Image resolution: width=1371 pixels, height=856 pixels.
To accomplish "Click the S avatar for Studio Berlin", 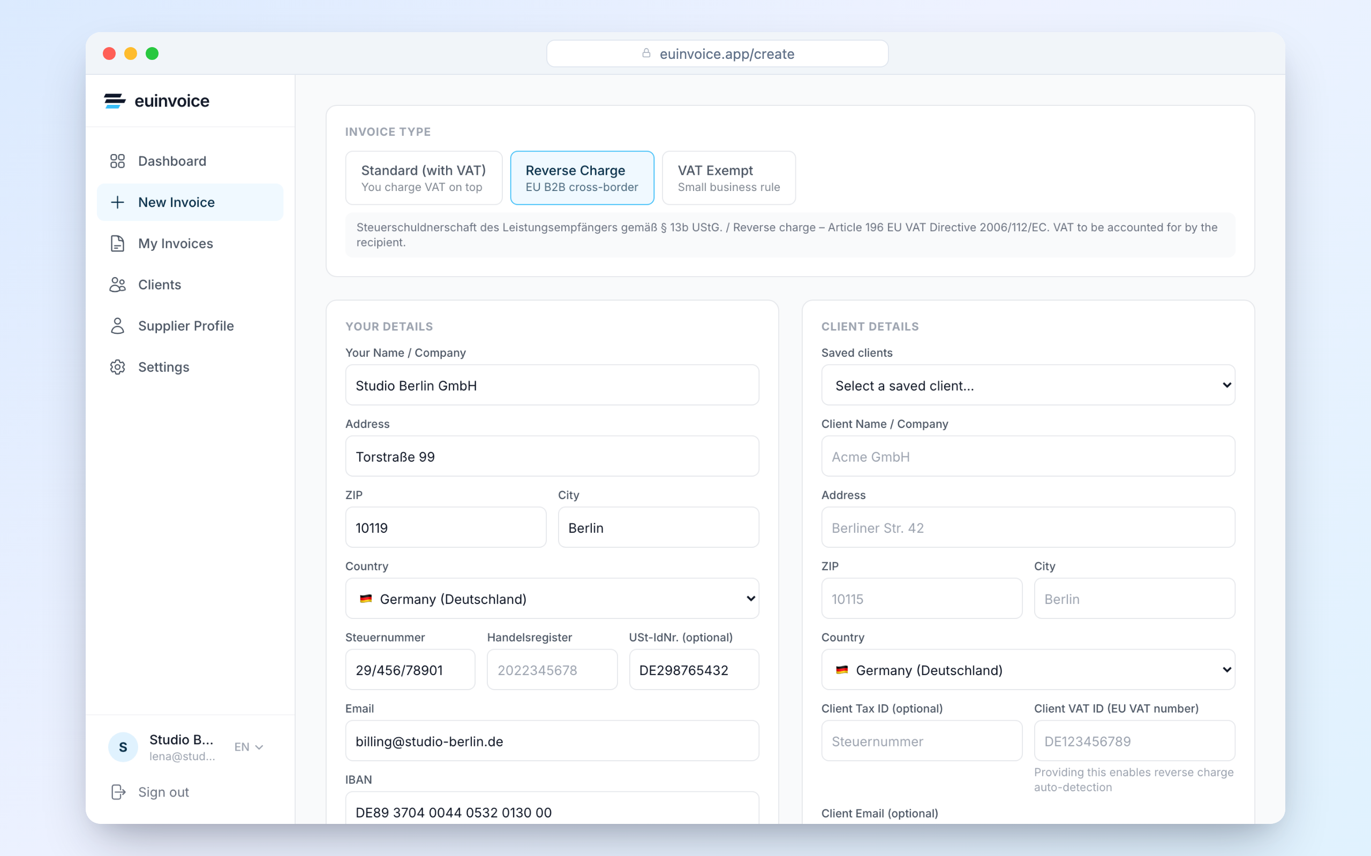I will tap(123, 747).
